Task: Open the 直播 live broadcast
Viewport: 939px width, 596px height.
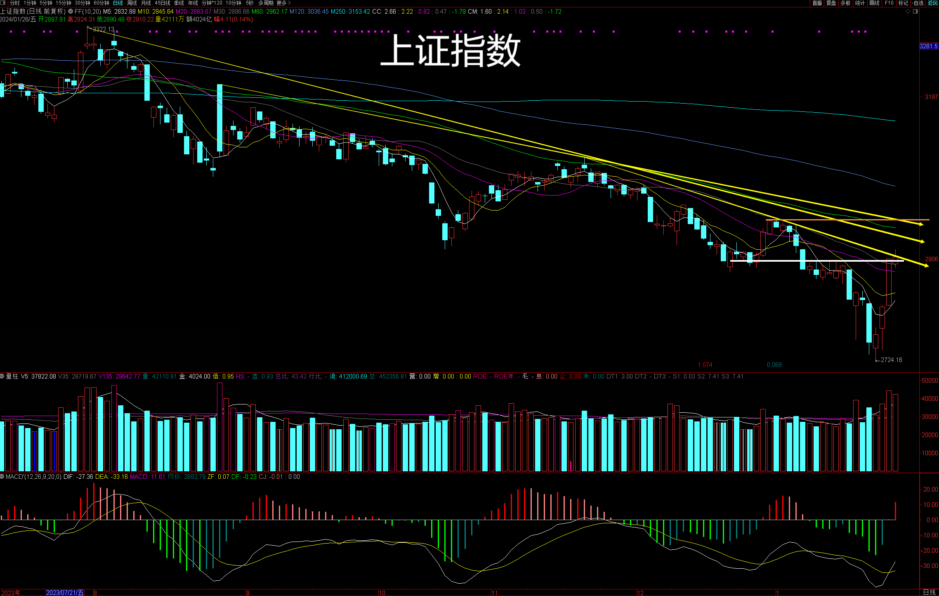Action: click(817, 3)
